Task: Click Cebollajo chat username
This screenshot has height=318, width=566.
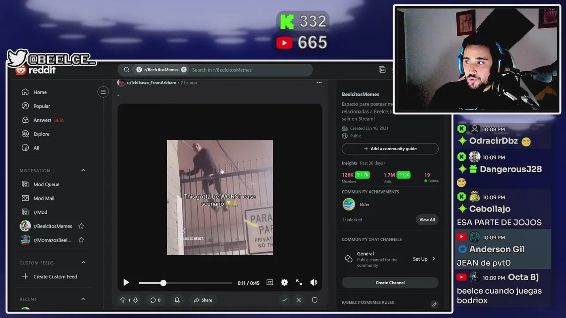Action: tap(490, 209)
